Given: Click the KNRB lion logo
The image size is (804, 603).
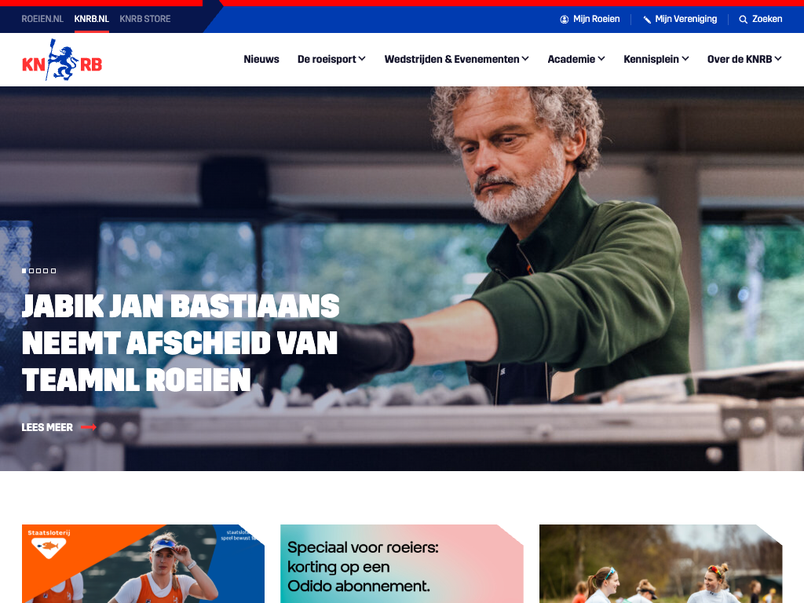Looking at the screenshot, I should 62,60.
